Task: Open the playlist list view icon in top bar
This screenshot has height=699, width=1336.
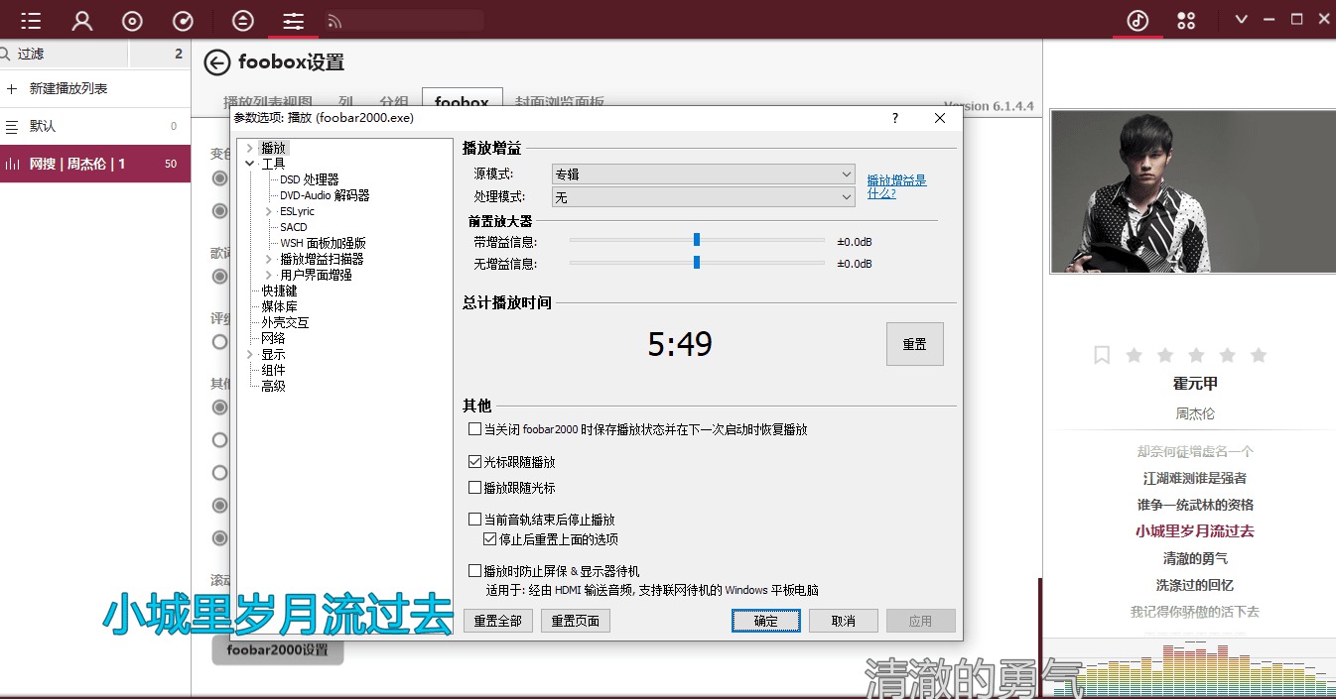Action: coord(31,20)
